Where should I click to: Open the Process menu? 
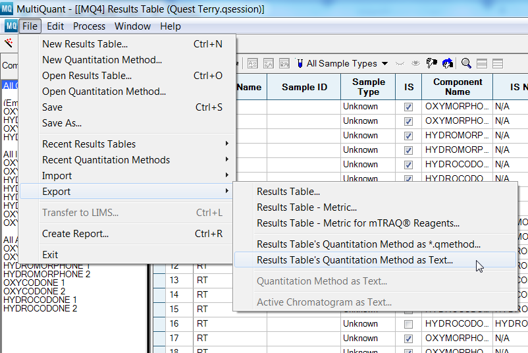coord(90,26)
